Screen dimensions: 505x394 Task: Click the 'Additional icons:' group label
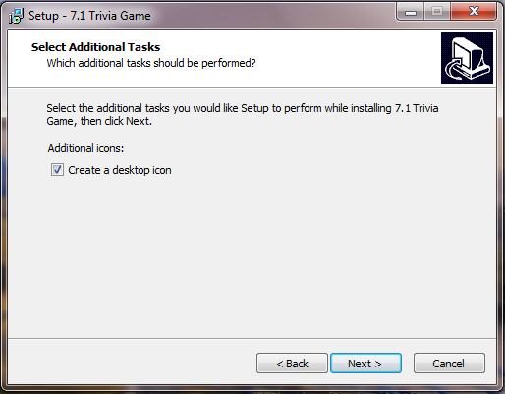pos(85,148)
